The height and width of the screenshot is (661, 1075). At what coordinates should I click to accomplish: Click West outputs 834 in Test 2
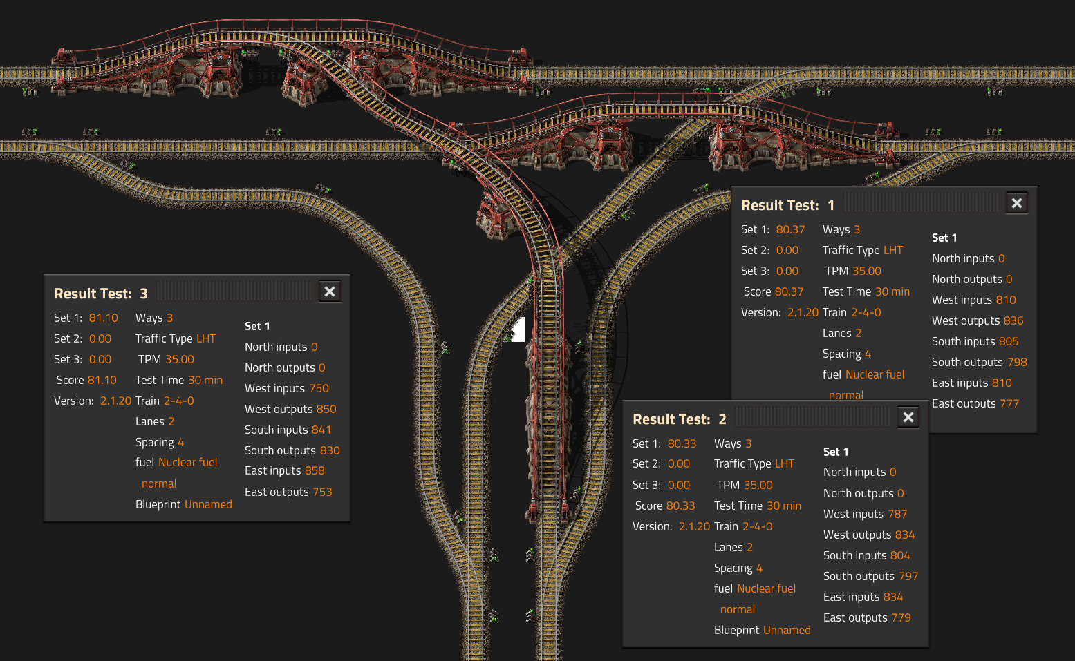click(869, 535)
